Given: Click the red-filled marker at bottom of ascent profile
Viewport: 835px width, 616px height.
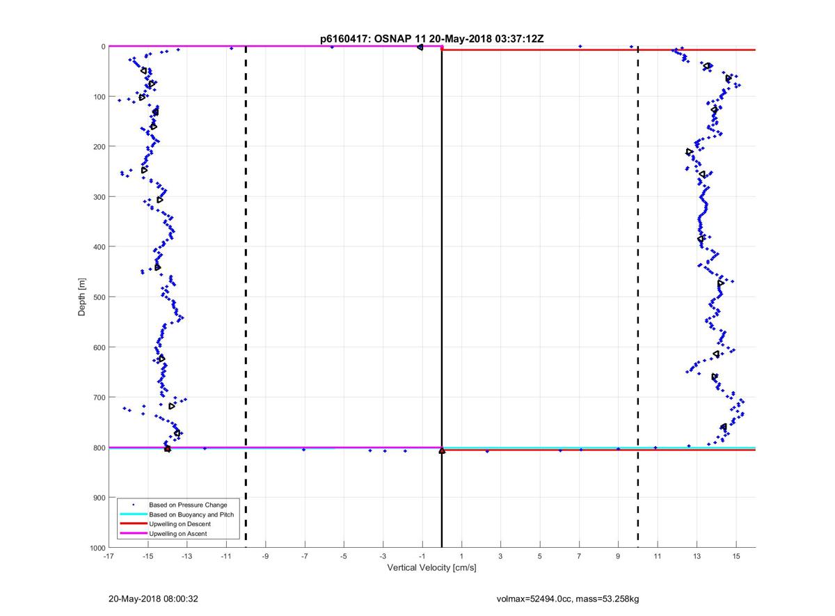Looking at the screenshot, I should tap(167, 449).
